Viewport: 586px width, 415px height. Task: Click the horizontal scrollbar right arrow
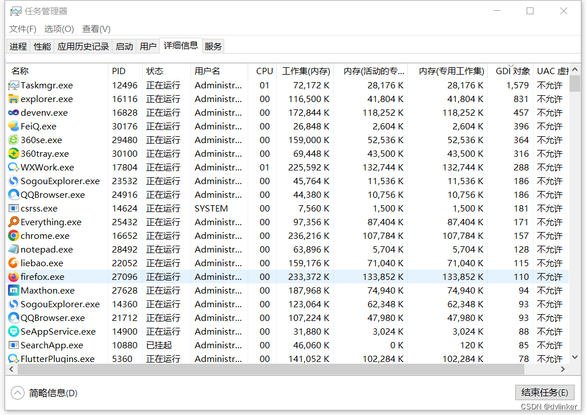[563, 369]
